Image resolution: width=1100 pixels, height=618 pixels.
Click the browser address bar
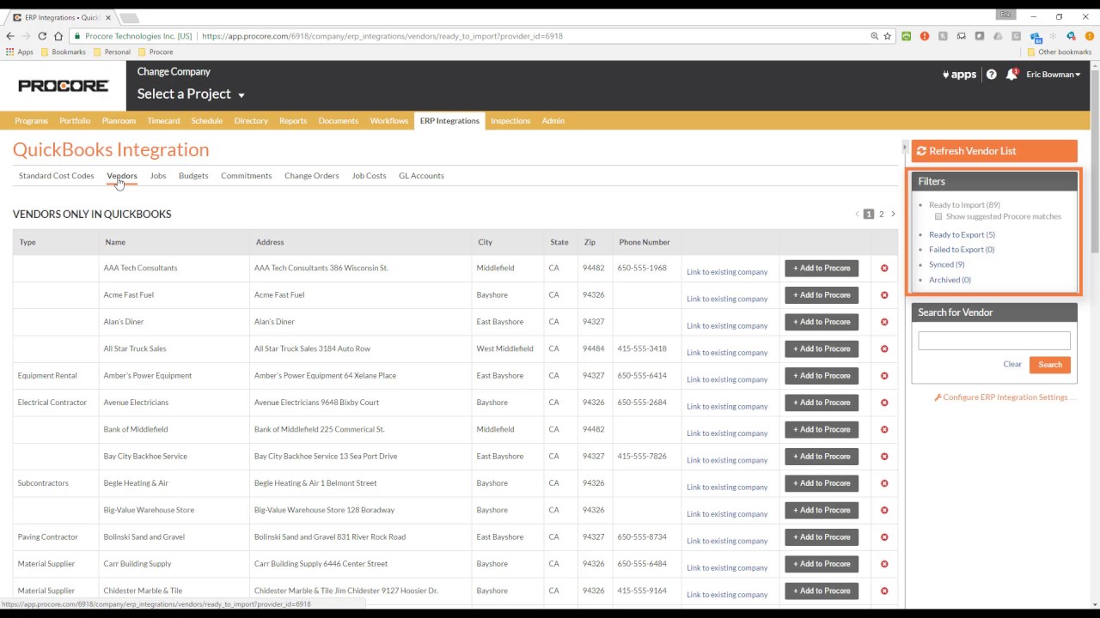(x=533, y=36)
